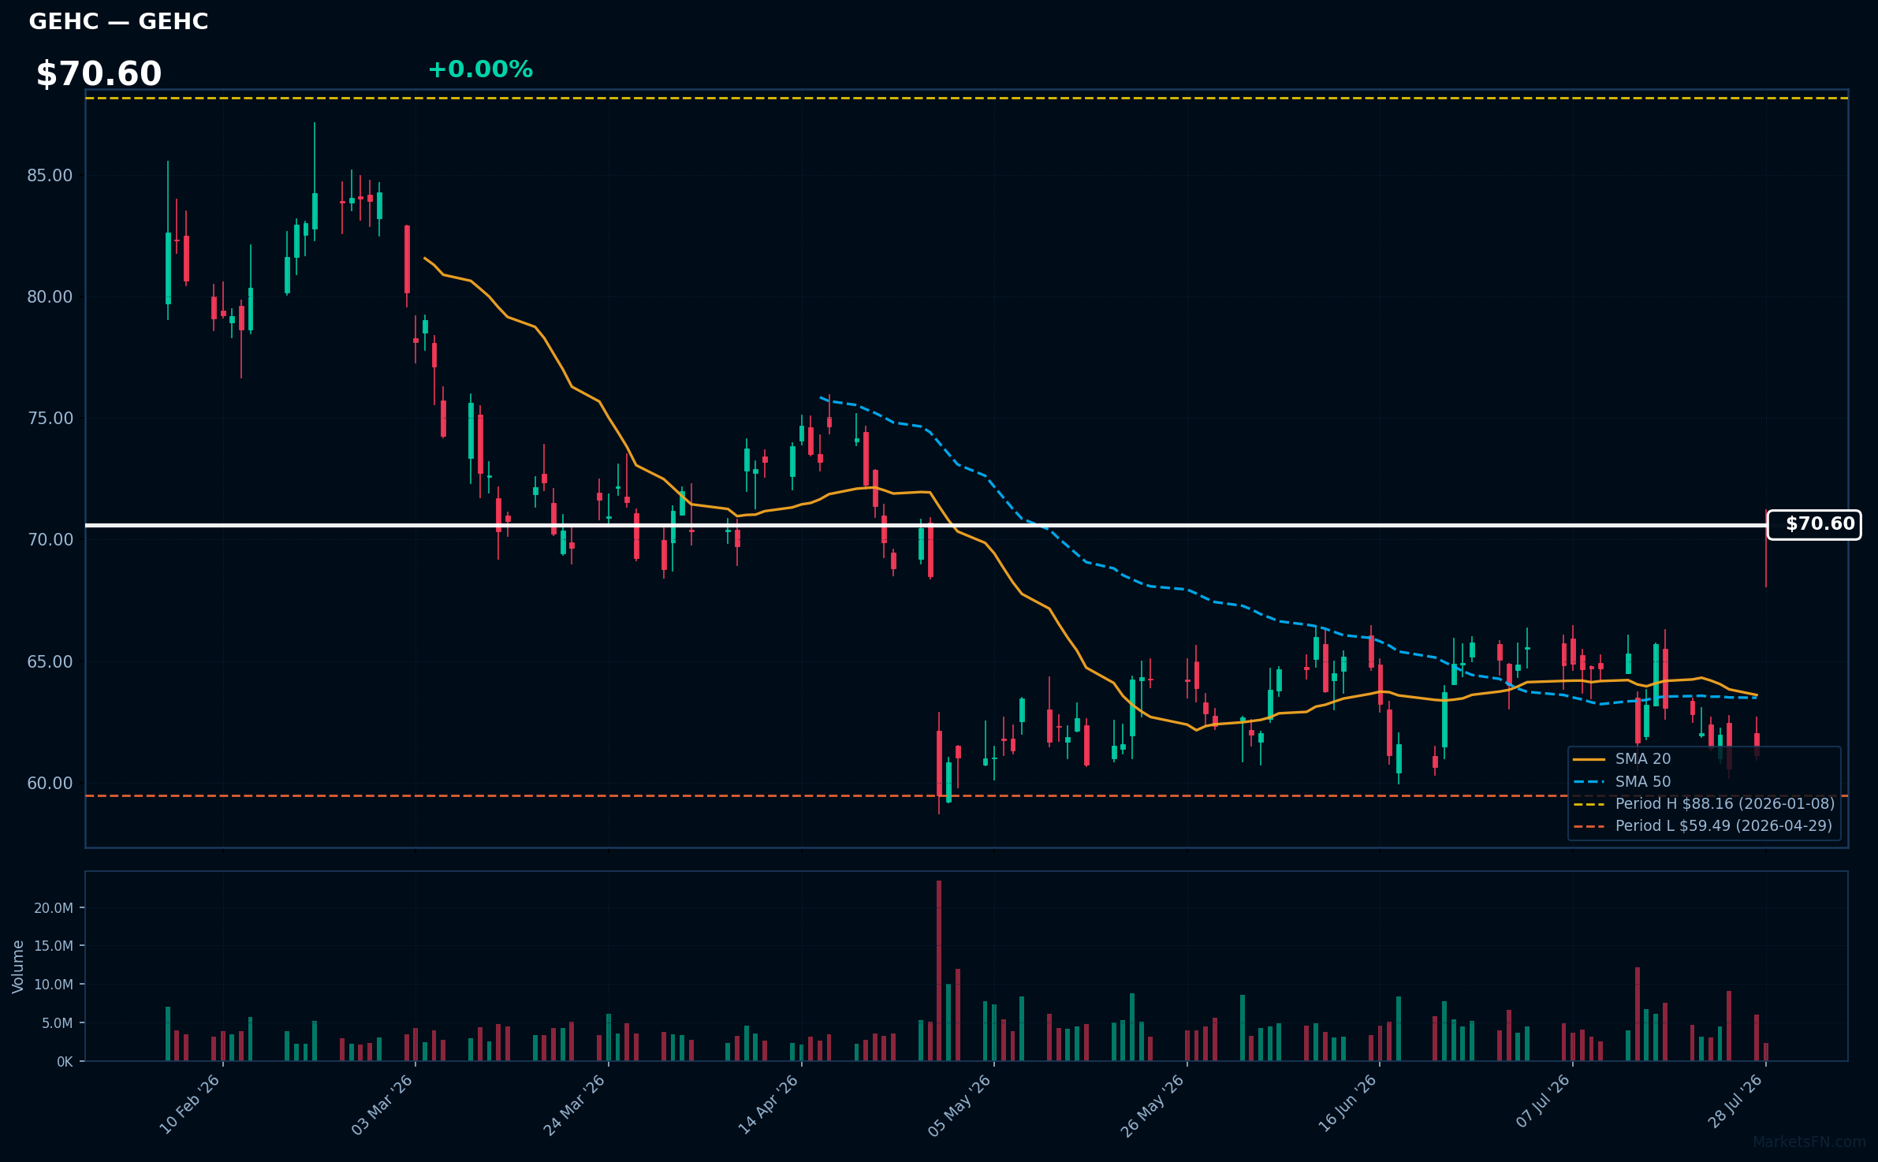This screenshot has width=1878, height=1162.
Task: Click the GEHC — GEHC chart title
Action: (x=118, y=21)
